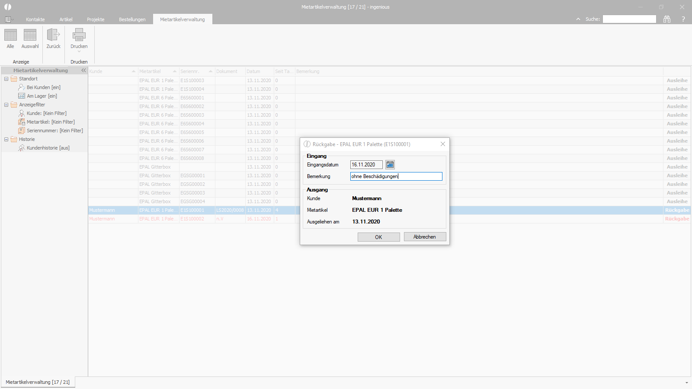Toggle the Am Lager [ein] filter
The width and height of the screenshot is (692, 389).
pyautogui.click(x=38, y=96)
